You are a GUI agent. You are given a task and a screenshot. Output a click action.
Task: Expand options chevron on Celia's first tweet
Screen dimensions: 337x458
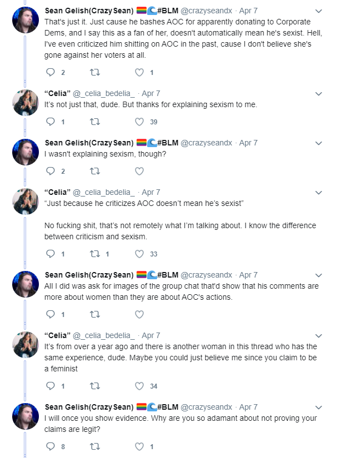pos(319,94)
